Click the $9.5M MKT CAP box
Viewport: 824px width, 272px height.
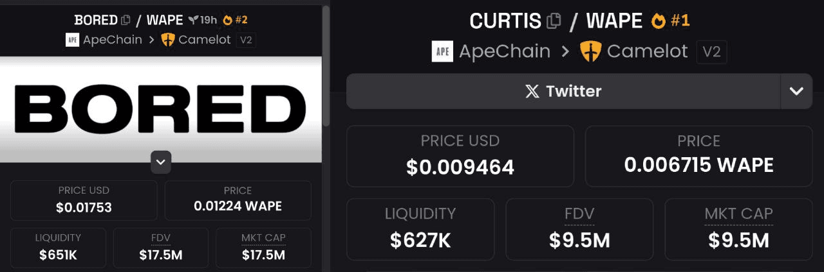[x=738, y=229]
